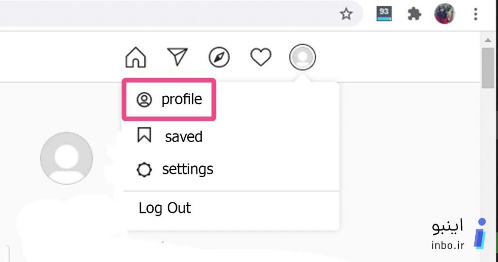Choose settings from the dropdown menu

(231, 169)
